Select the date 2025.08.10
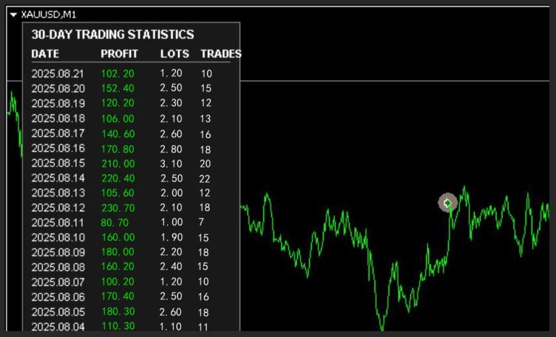This screenshot has height=337, width=556. tap(58, 238)
